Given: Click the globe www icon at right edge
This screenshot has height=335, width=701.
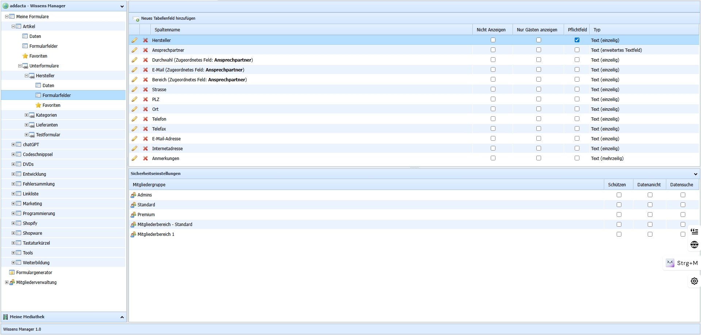Looking at the screenshot, I should (694, 244).
